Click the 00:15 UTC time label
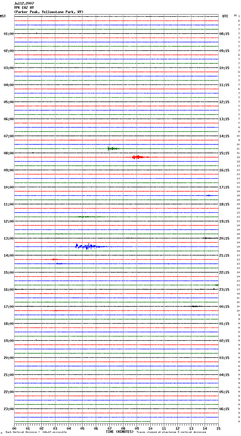 click(224, 307)
